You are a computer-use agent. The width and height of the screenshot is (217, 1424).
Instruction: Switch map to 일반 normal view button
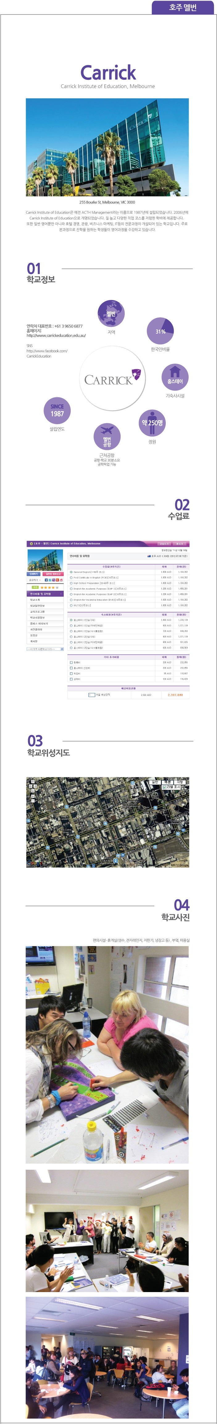(155, 782)
